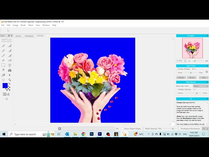The height and width of the screenshot is (157, 209).
Task: Open Google Chrome from the taskbar
Action: pyautogui.click(x=84, y=134)
